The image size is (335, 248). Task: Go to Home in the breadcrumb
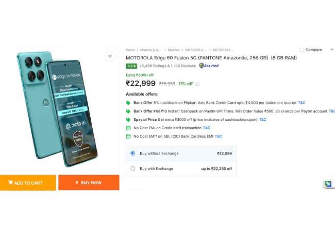click(130, 50)
